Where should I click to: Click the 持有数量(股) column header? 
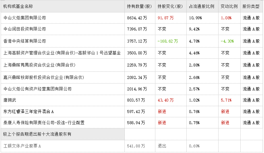pos(139,6)
